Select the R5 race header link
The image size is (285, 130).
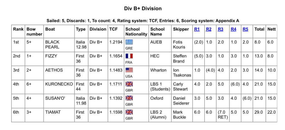point(245,29)
